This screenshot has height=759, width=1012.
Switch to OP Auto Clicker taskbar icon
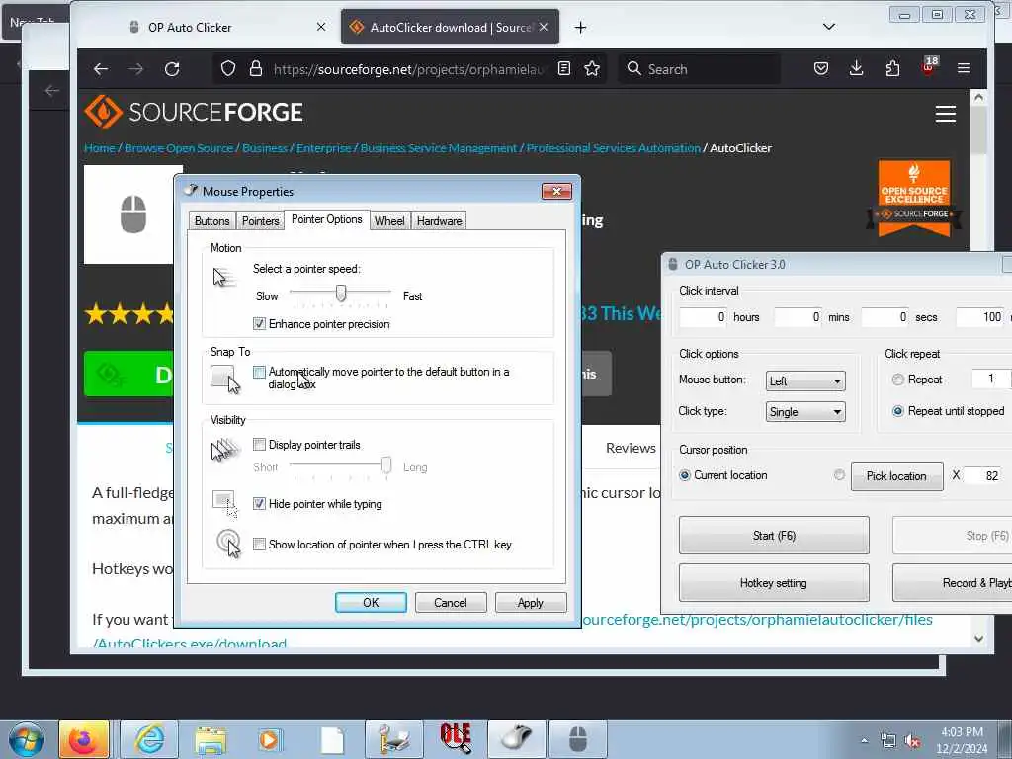point(578,739)
